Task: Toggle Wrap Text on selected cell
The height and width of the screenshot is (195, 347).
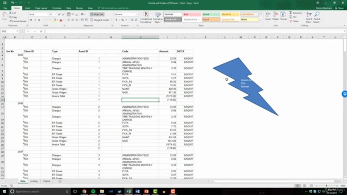Action: pos(97,15)
